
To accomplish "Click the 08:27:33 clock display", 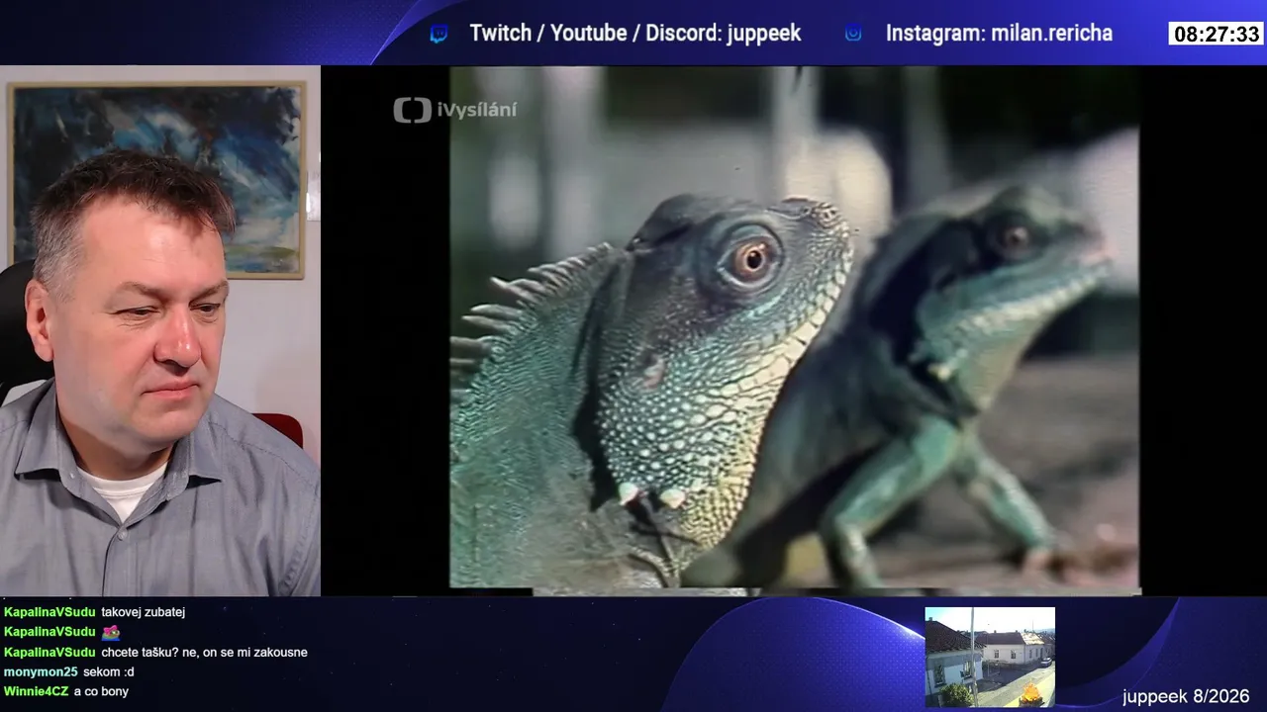I will click(1217, 34).
